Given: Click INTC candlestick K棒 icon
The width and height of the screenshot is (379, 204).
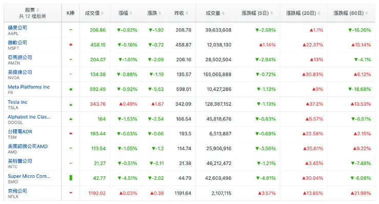Looking at the screenshot, I should click(x=71, y=164).
